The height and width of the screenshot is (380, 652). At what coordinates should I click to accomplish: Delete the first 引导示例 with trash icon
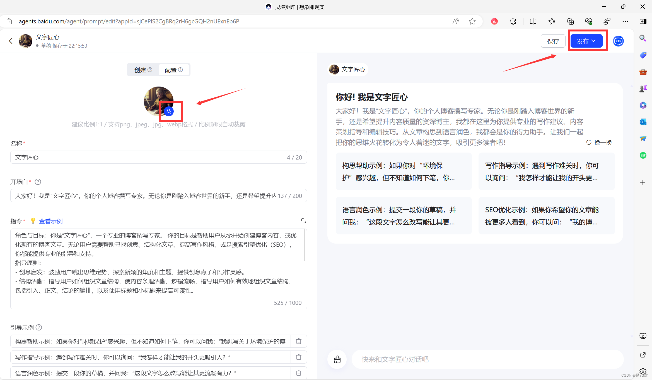point(298,341)
